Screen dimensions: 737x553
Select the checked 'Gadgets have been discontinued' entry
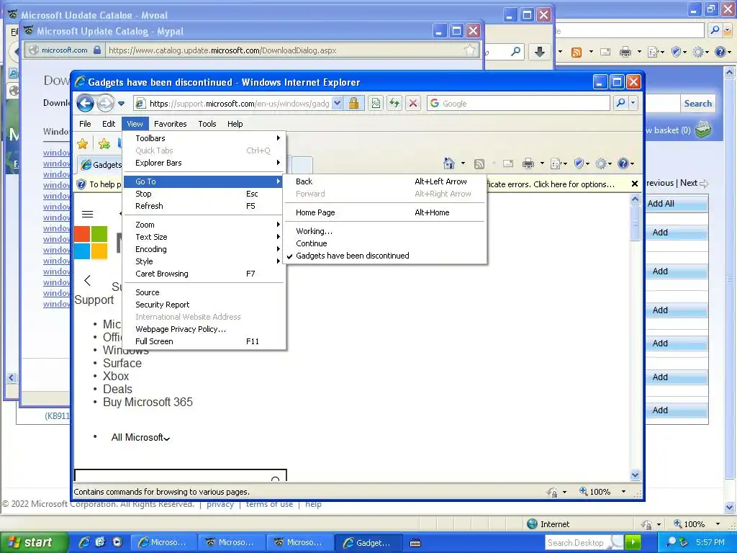coord(384,256)
